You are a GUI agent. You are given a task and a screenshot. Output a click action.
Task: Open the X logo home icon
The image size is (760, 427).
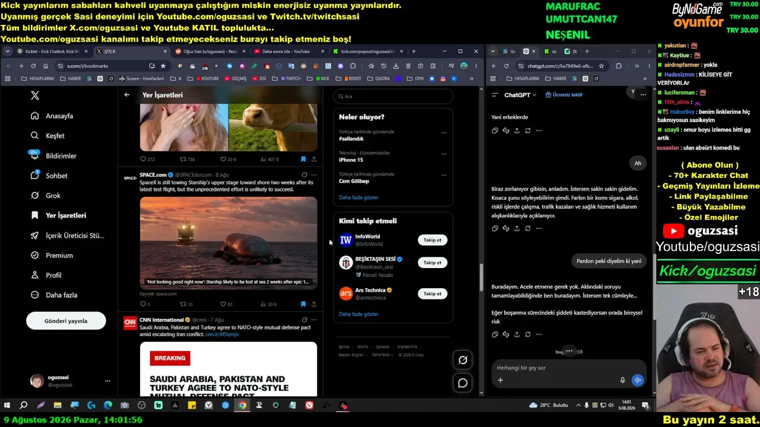(x=35, y=95)
